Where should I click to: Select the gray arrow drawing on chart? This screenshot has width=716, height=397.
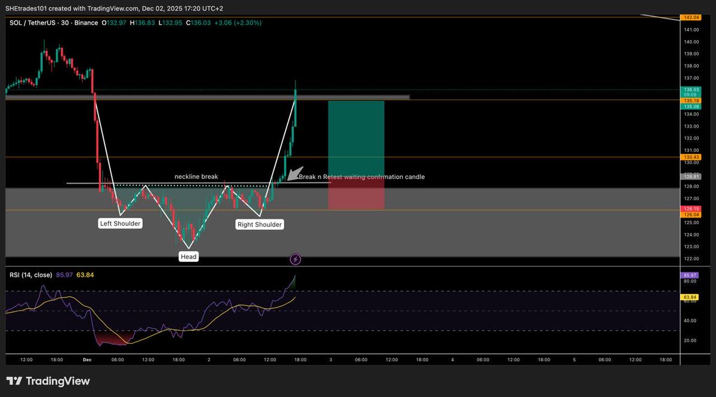click(296, 173)
